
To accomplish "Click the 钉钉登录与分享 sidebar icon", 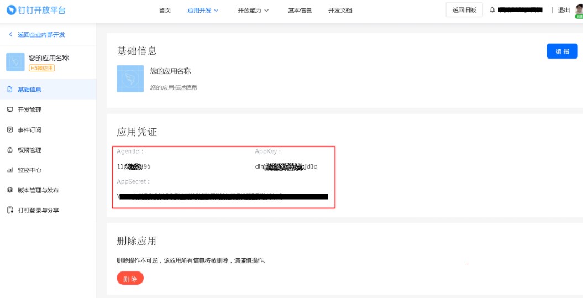I will [10, 210].
